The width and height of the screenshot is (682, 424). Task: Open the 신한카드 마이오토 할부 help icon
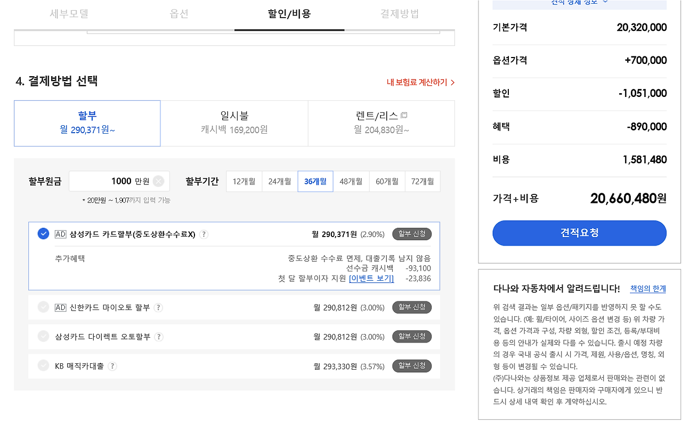(x=158, y=307)
